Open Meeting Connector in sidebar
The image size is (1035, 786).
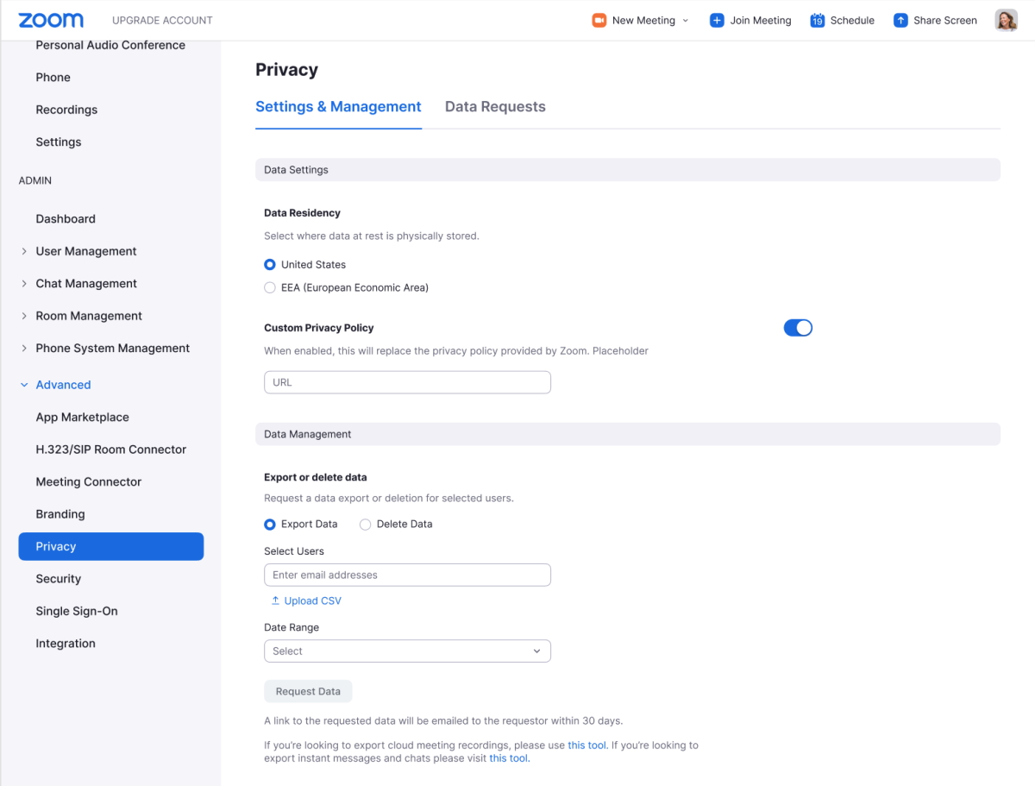tap(88, 482)
